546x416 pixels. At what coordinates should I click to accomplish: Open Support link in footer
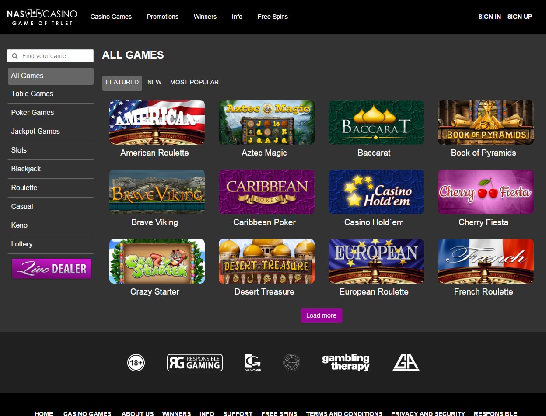pyautogui.click(x=238, y=413)
